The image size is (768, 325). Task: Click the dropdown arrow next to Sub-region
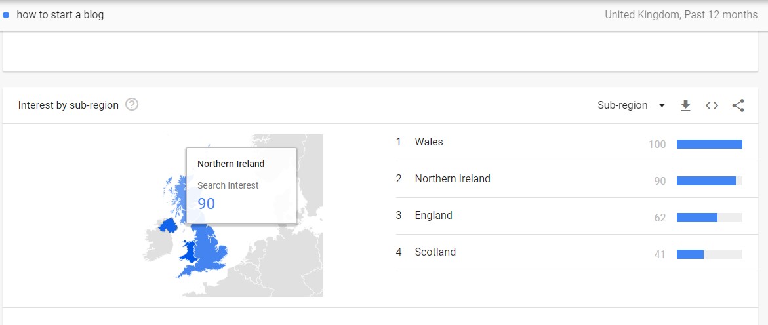(662, 105)
